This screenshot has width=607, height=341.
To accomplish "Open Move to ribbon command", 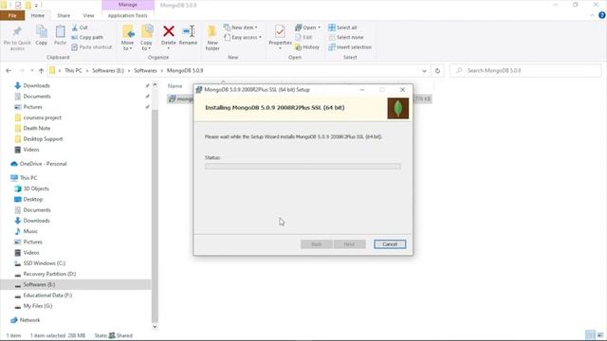I will tap(127, 38).
